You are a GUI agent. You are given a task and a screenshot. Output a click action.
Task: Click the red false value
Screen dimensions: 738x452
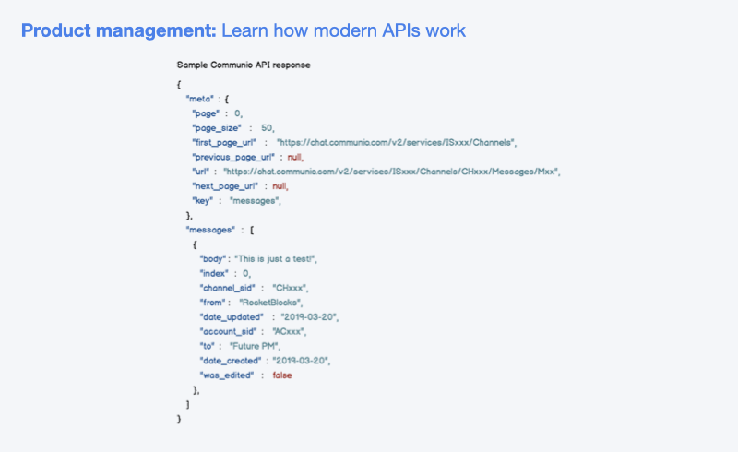(282, 375)
